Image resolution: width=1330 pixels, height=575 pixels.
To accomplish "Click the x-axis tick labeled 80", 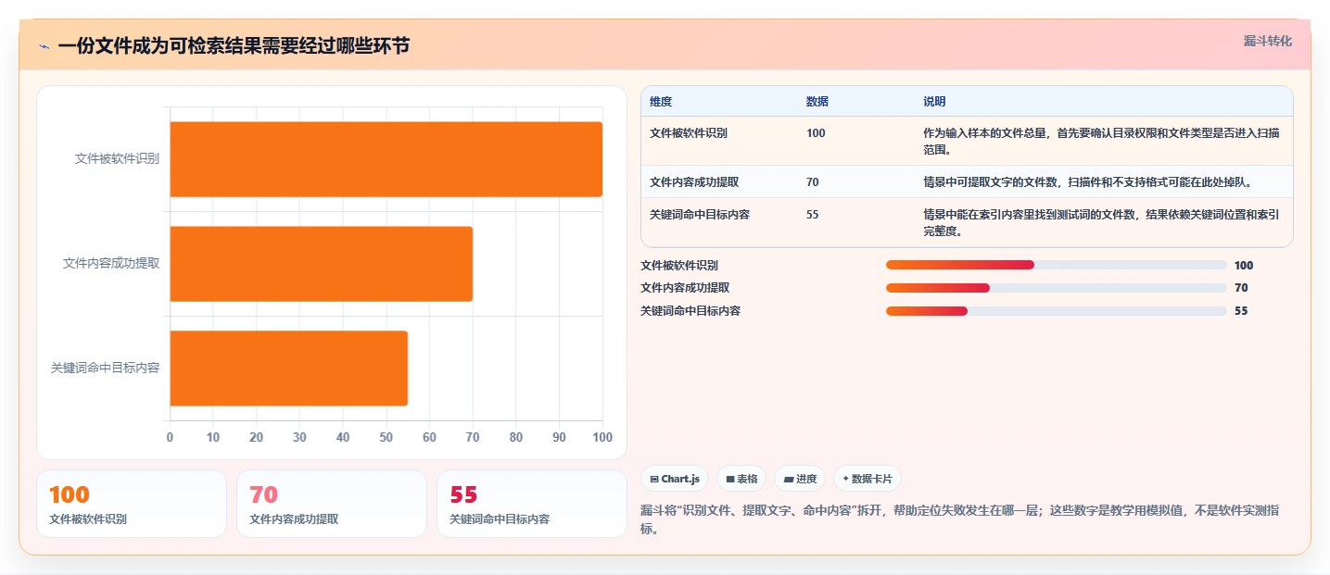I will coord(516,437).
